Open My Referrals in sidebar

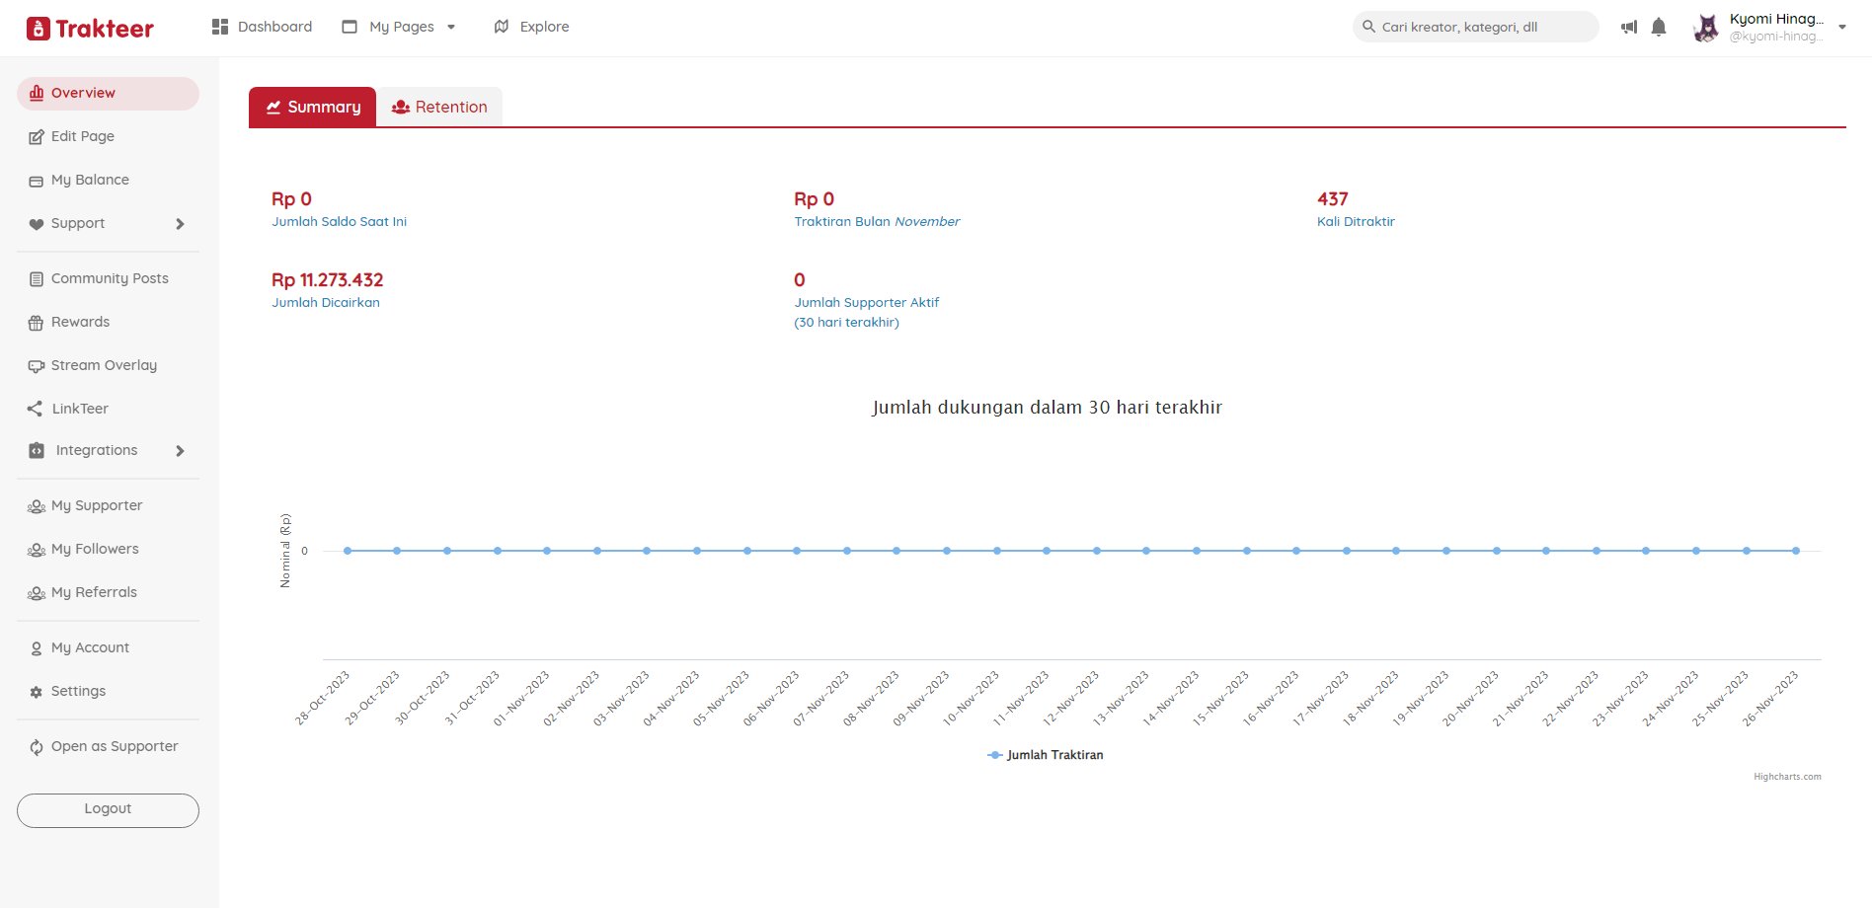tap(94, 592)
